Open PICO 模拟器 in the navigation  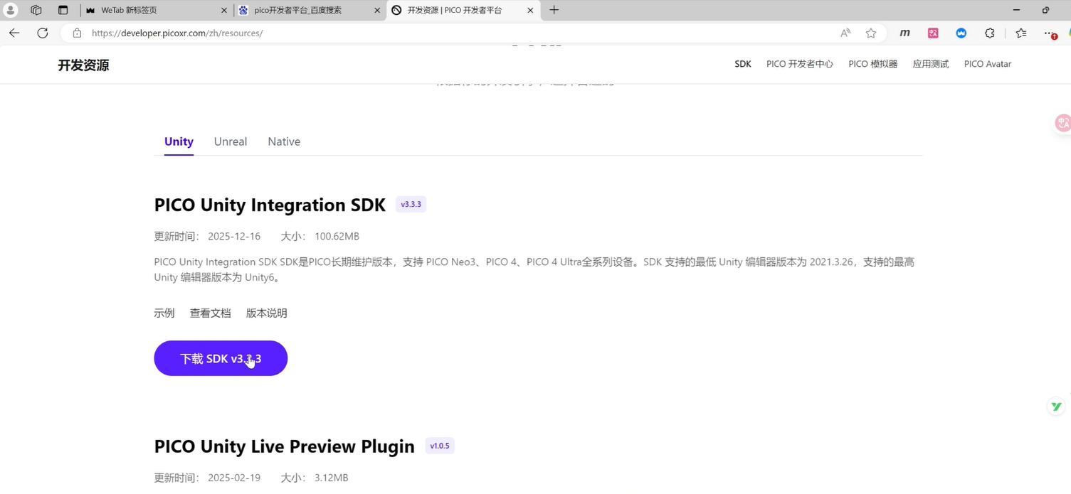[x=873, y=64]
